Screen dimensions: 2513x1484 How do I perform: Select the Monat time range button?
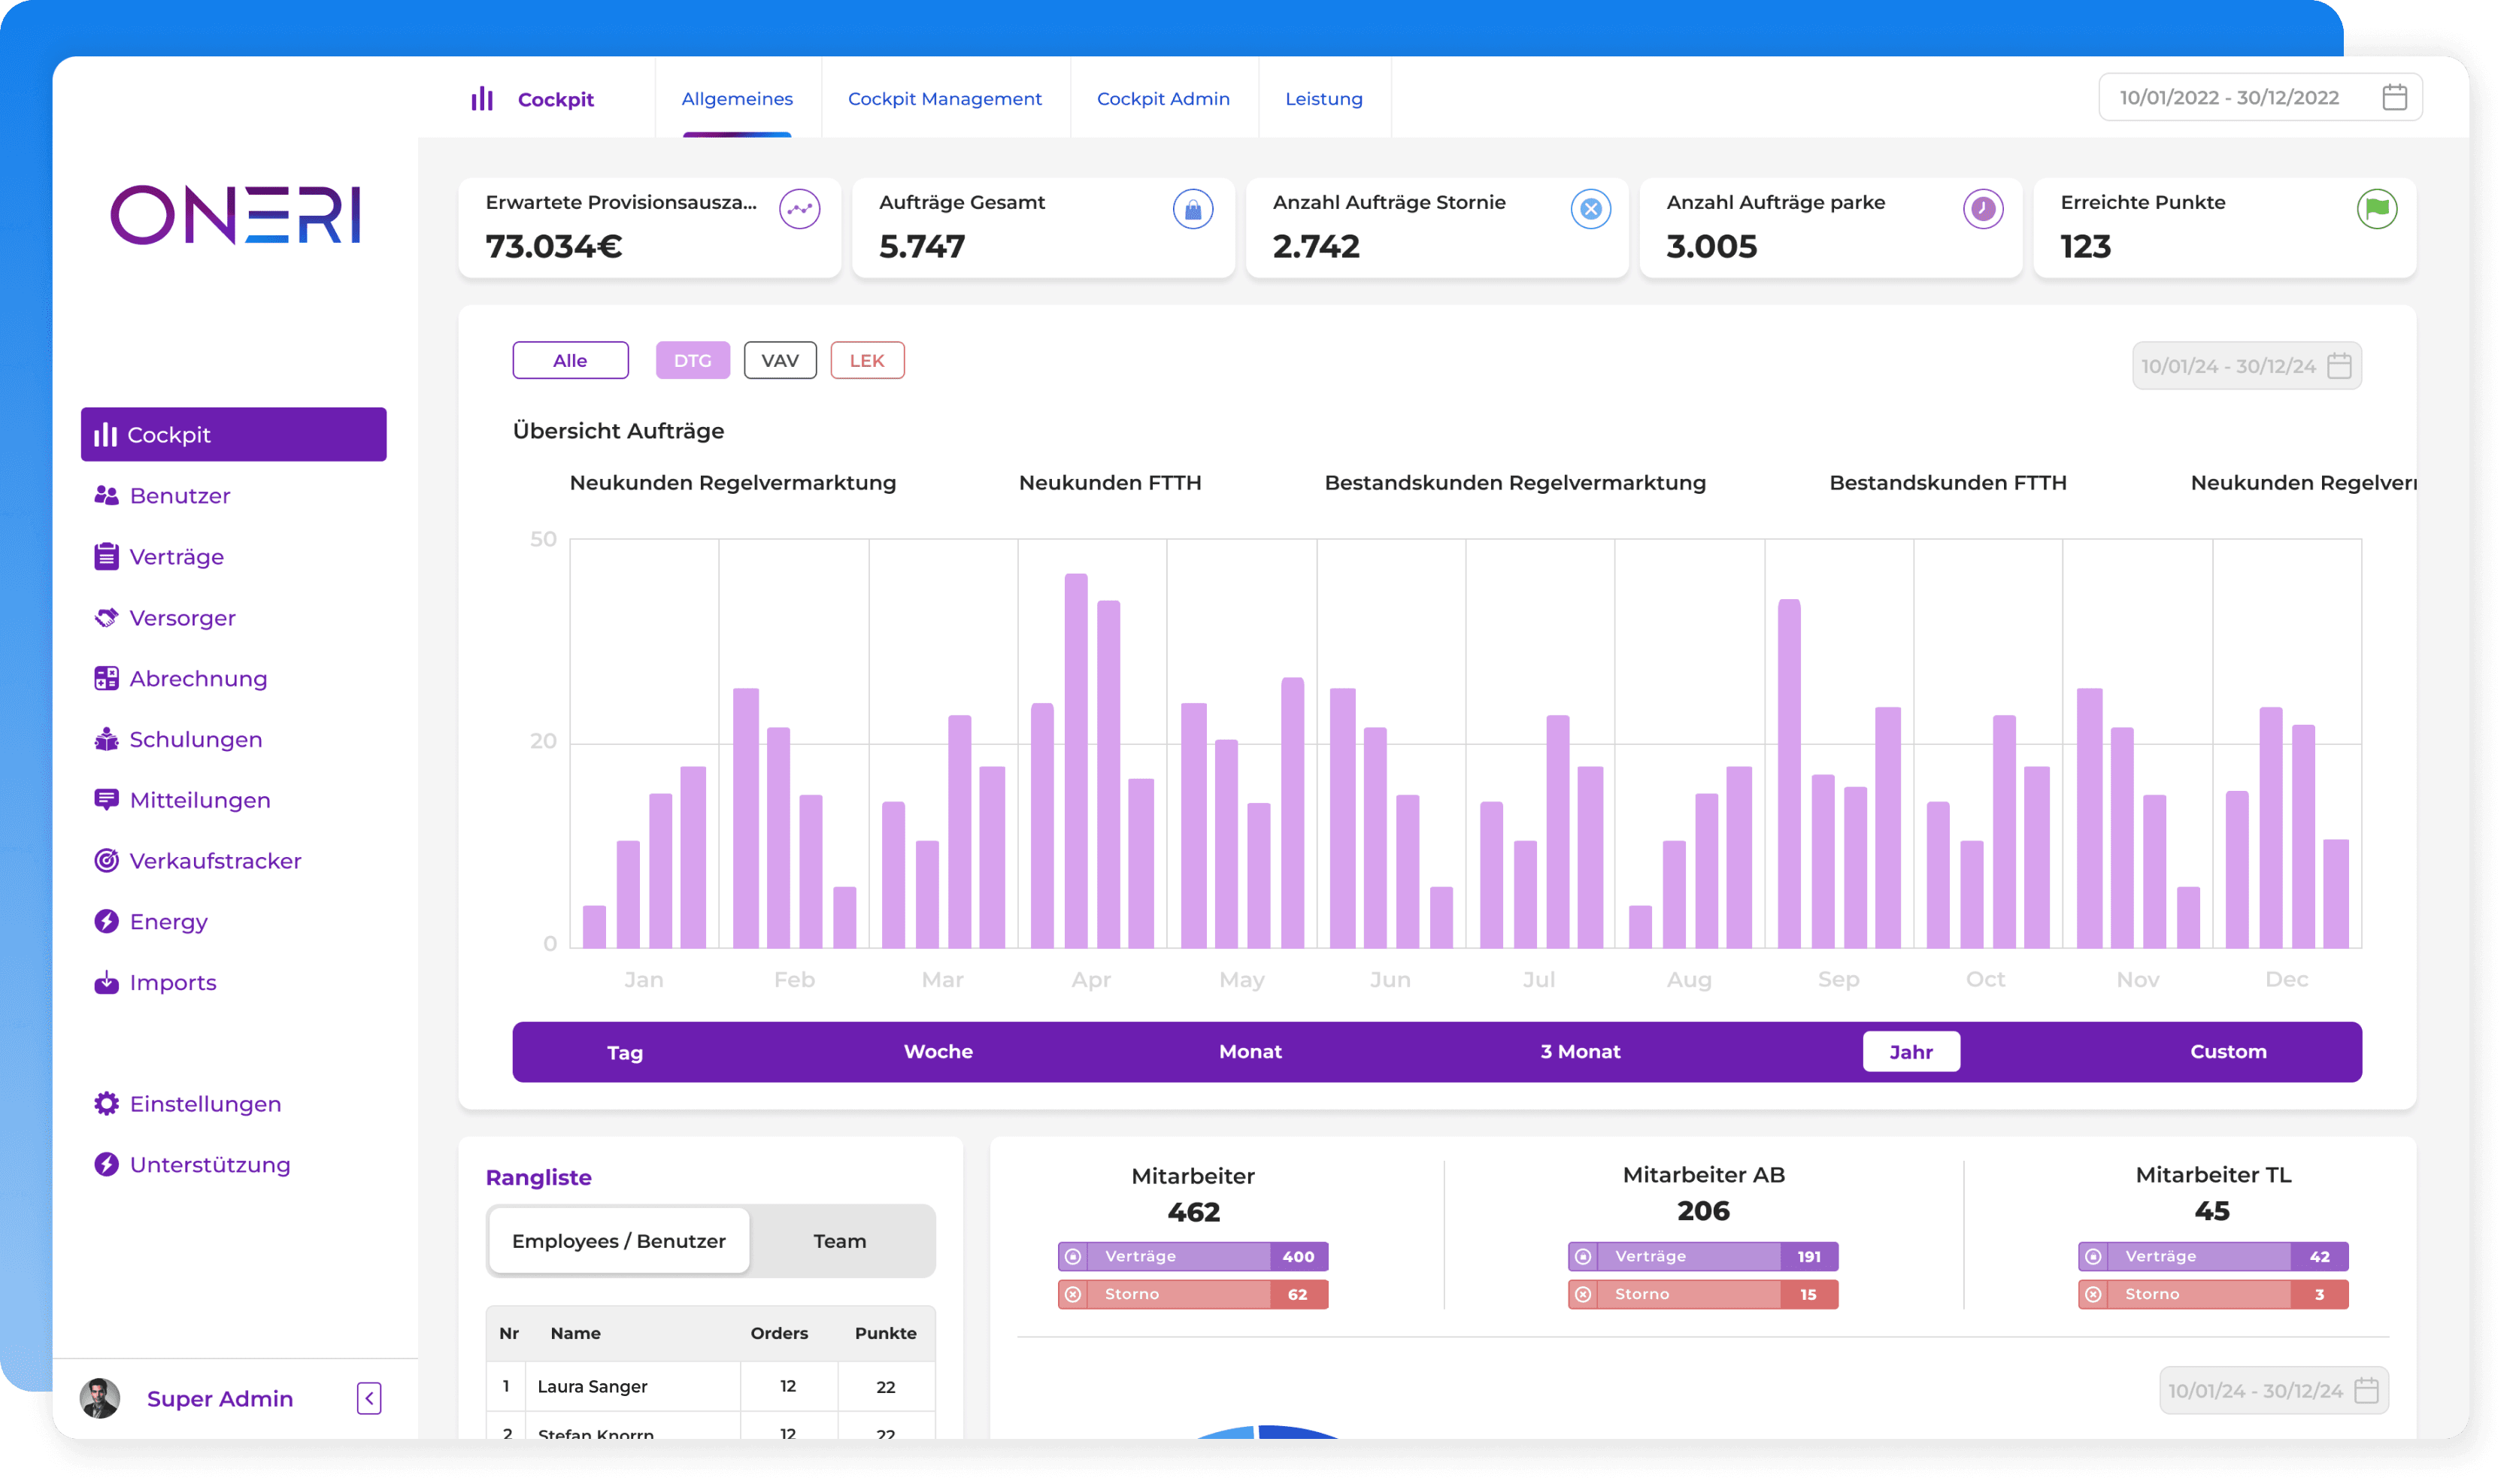[1249, 1052]
